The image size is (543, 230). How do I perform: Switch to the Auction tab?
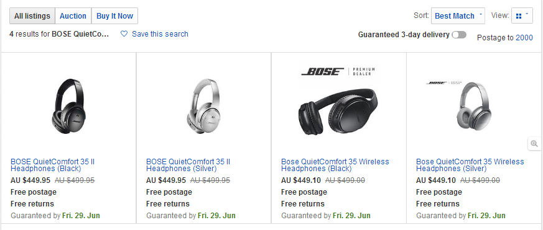[73, 16]
